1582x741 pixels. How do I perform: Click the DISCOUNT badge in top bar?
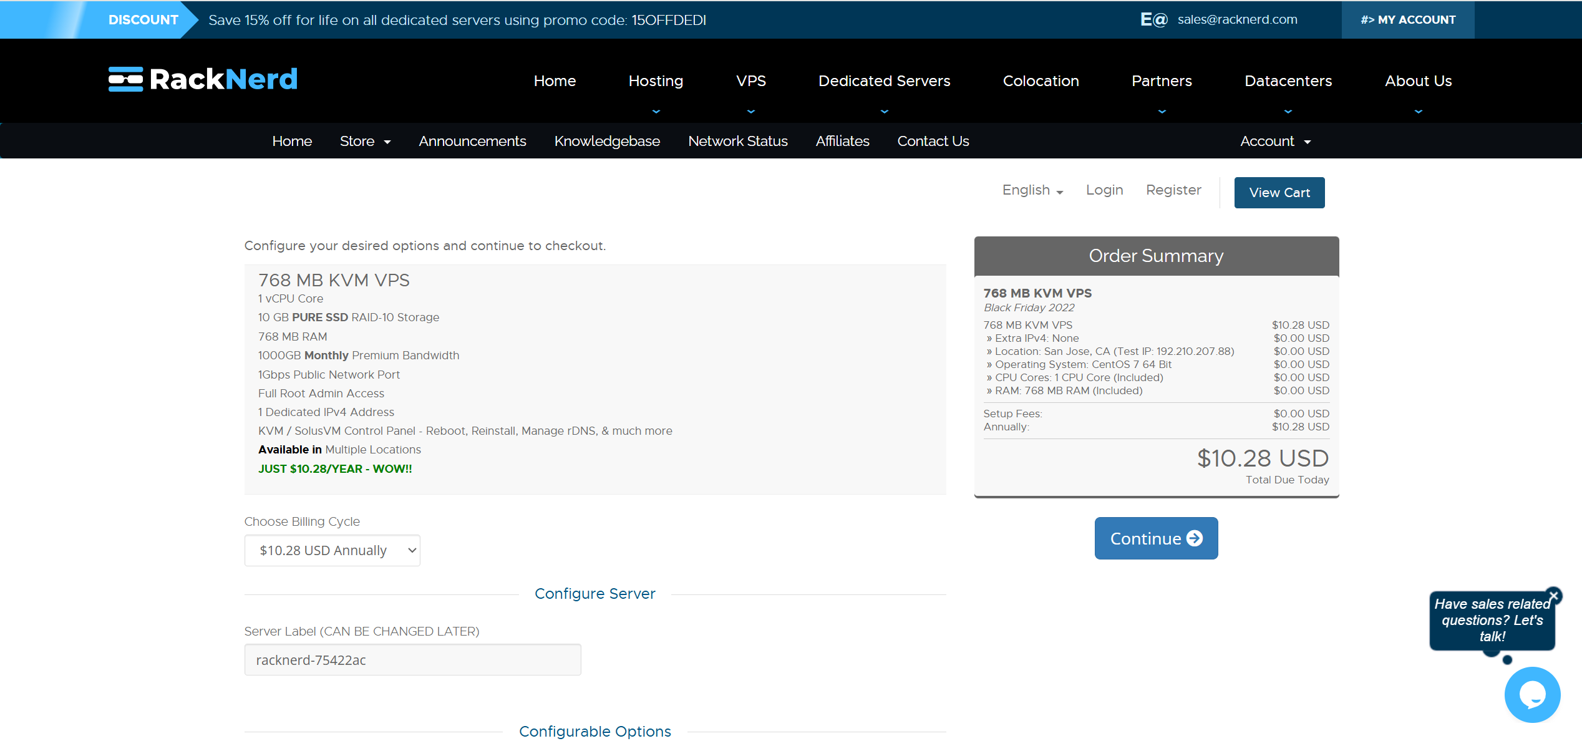coord(143,20)
